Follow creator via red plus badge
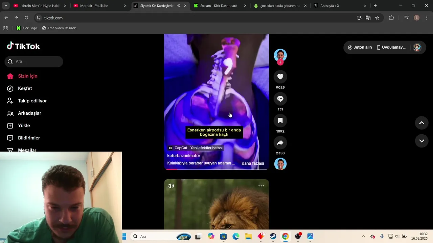433x243 pixels. pos(280,62)
